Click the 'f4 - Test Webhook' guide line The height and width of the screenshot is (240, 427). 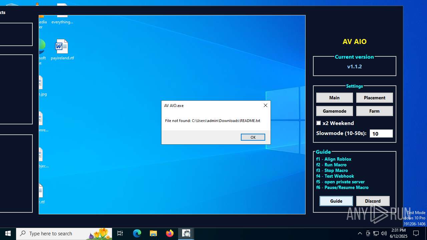coord(335,176)
